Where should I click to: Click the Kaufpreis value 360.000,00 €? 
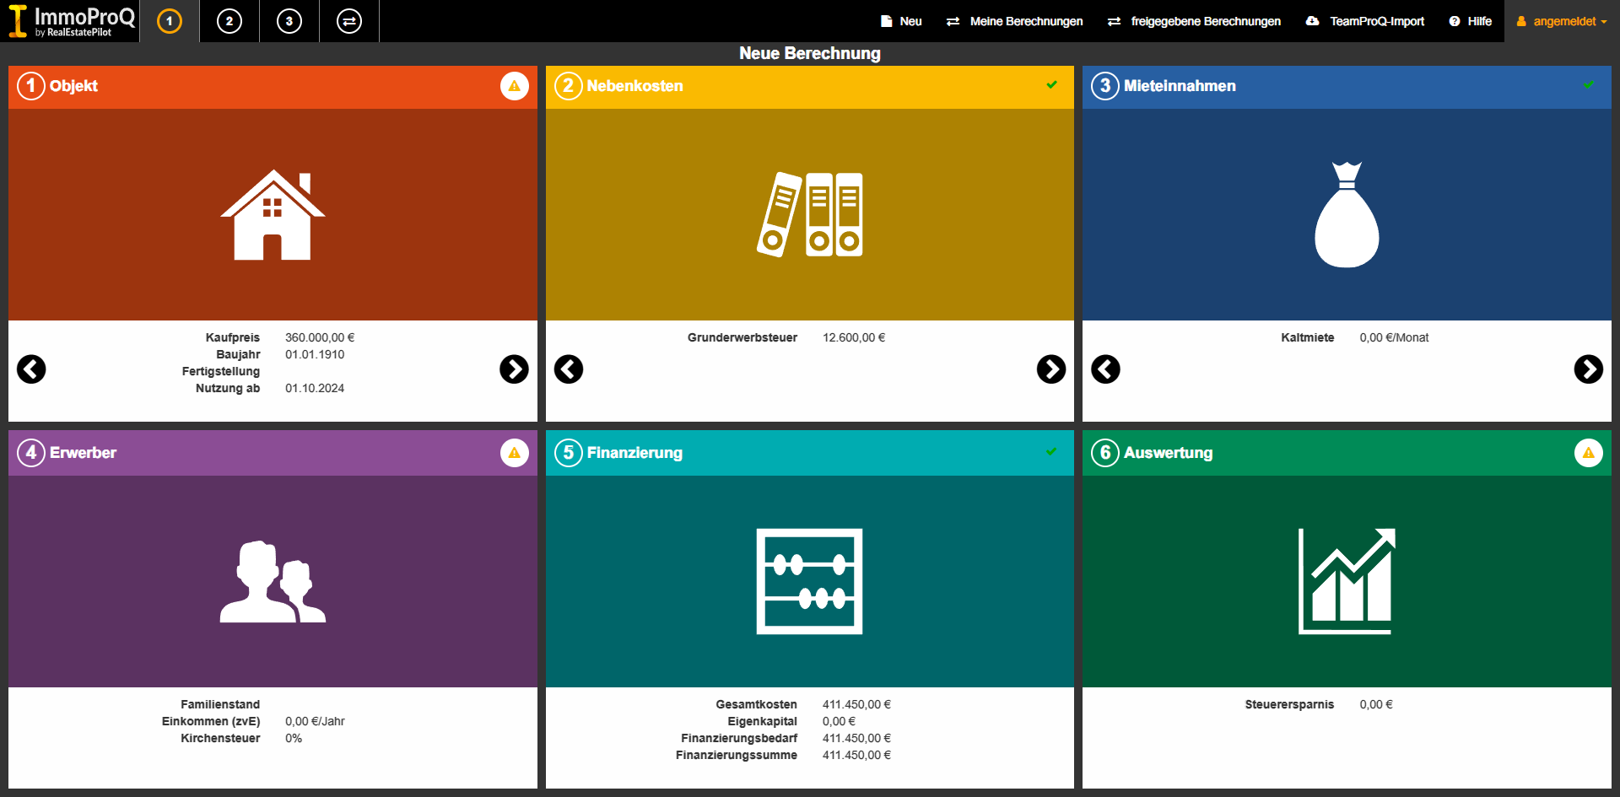click(319, 337)
